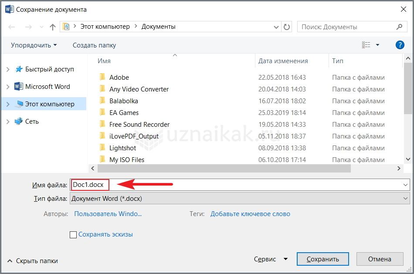Click Создать папку in the toolbar

click(x=94, y=45)
